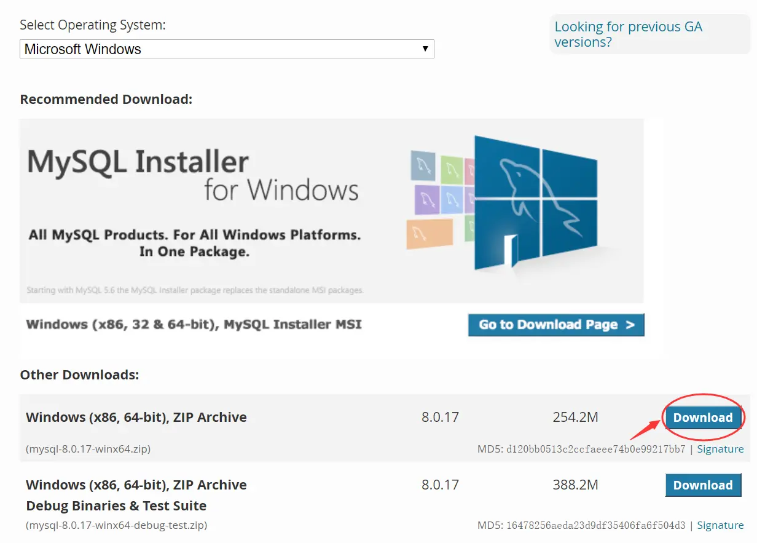Open Signature link for mysql-8.0.17-winx64.zip
The width and height of the screenshot is (757, 543).
(720, 449)
